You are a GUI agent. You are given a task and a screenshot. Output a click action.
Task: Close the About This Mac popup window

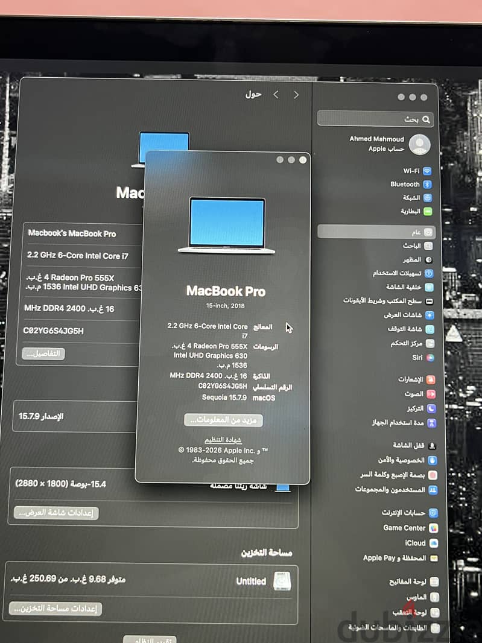pyautogui.click(x=303, y=160)
